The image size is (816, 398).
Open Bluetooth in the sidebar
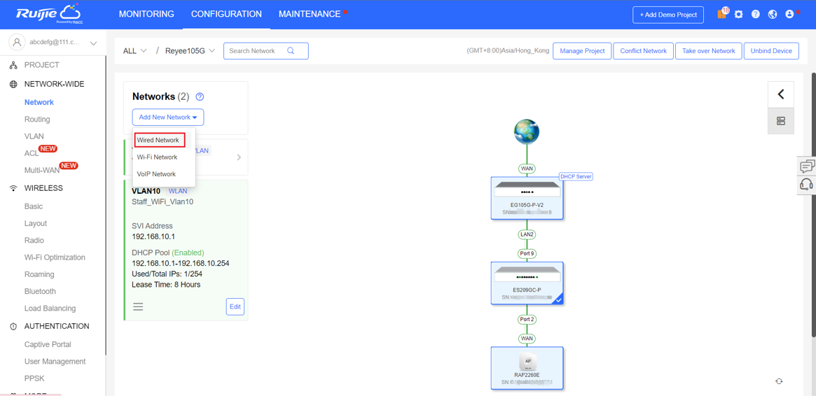coord(40,292)
